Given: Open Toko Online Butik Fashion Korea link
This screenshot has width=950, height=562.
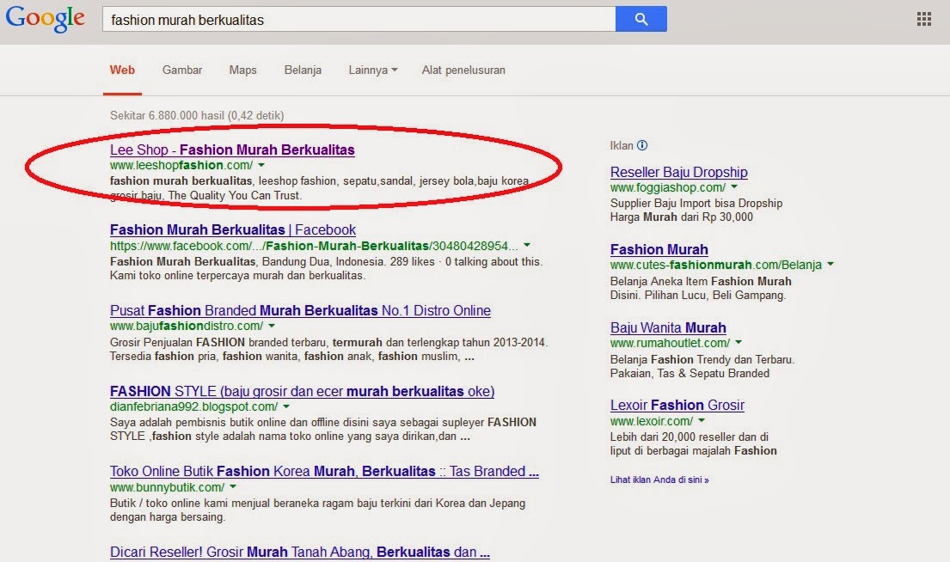Looking at the screenshot, I should click(324, 471).
